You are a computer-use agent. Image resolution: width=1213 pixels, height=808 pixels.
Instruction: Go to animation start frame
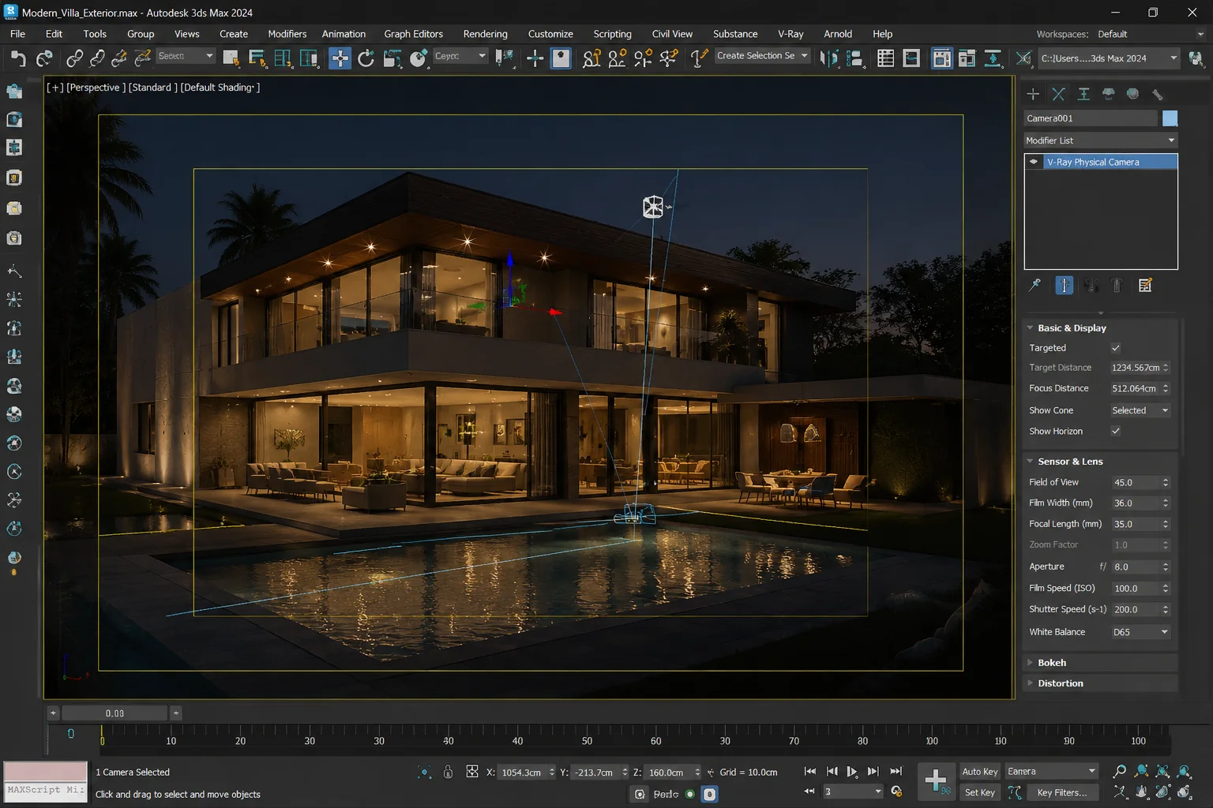pyautogui.click(x=810, y=772)
